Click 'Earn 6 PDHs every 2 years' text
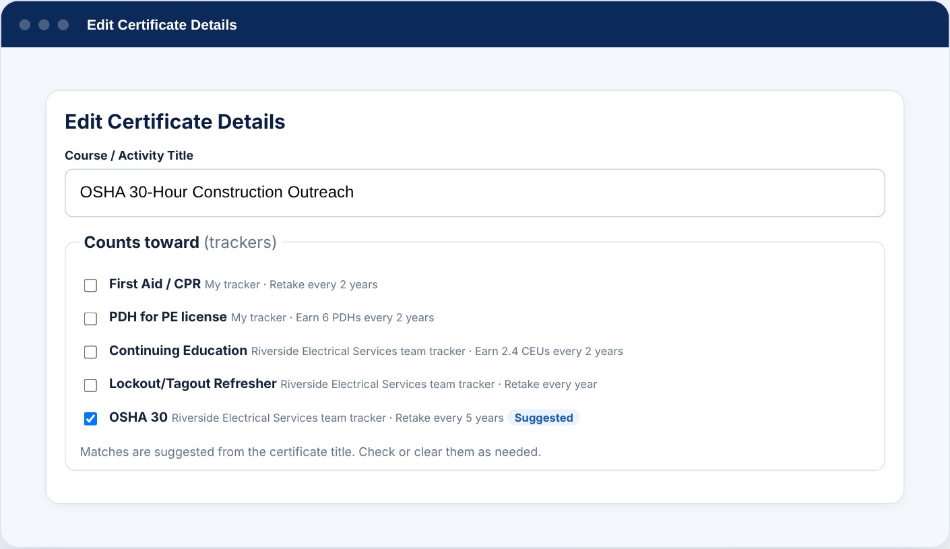The image size is (950, 549). pos(365,317)
